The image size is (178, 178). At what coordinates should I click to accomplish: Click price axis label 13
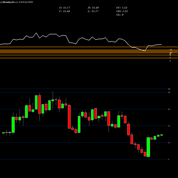tap(169, 143)
